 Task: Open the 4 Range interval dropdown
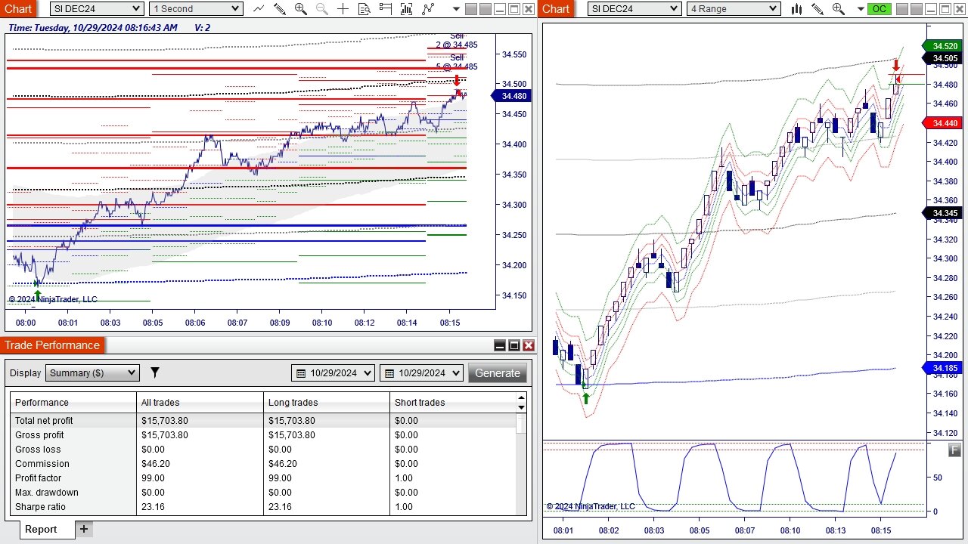734,9
